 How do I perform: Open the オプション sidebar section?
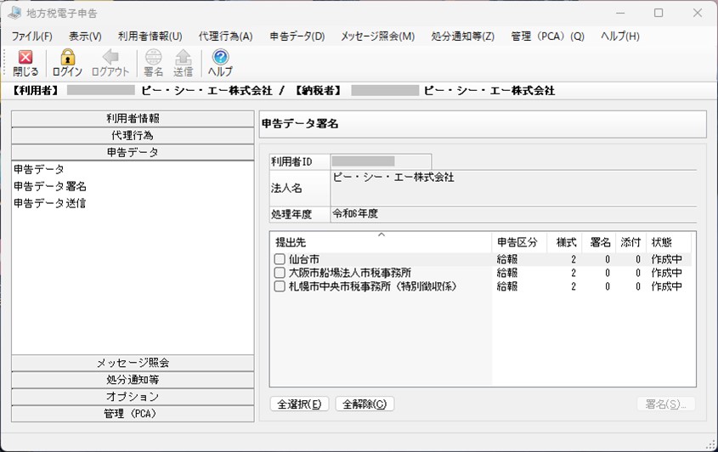pos(133,397)
